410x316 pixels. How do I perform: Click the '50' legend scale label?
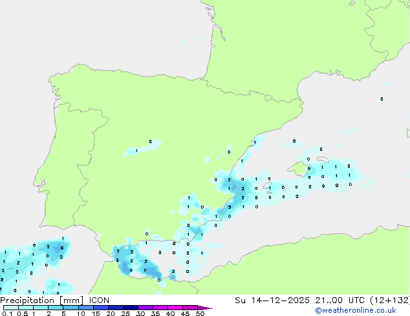click(x=200, y=313)
